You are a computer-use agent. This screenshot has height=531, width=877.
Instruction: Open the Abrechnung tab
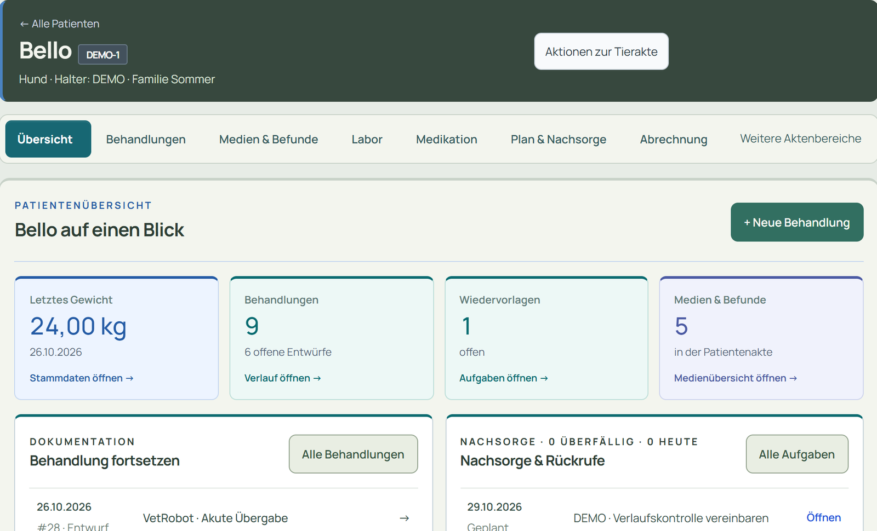click(x=674, y=139)
